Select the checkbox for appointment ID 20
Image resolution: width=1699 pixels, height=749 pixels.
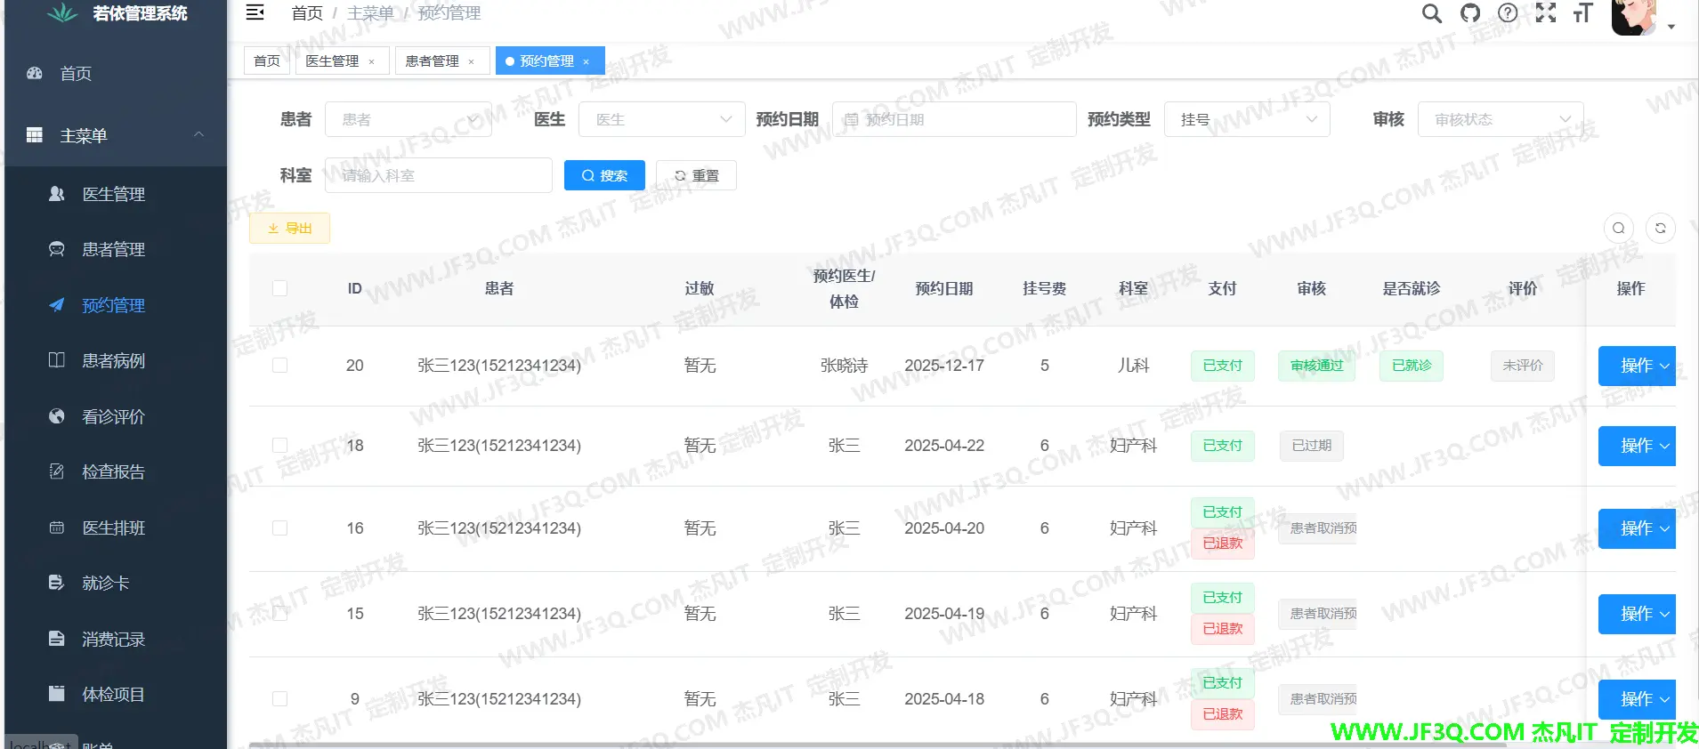pyautogui.click(x=279, y=366)
